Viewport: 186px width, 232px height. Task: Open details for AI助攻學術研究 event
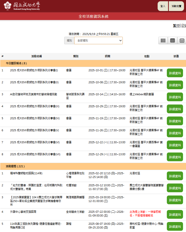point(175,97)
